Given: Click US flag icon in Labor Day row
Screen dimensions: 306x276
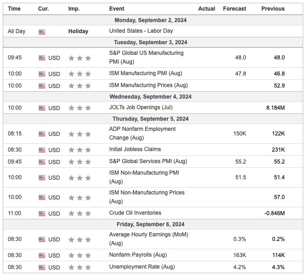Looking at the screenshot, I should click(x=42, y=32).
